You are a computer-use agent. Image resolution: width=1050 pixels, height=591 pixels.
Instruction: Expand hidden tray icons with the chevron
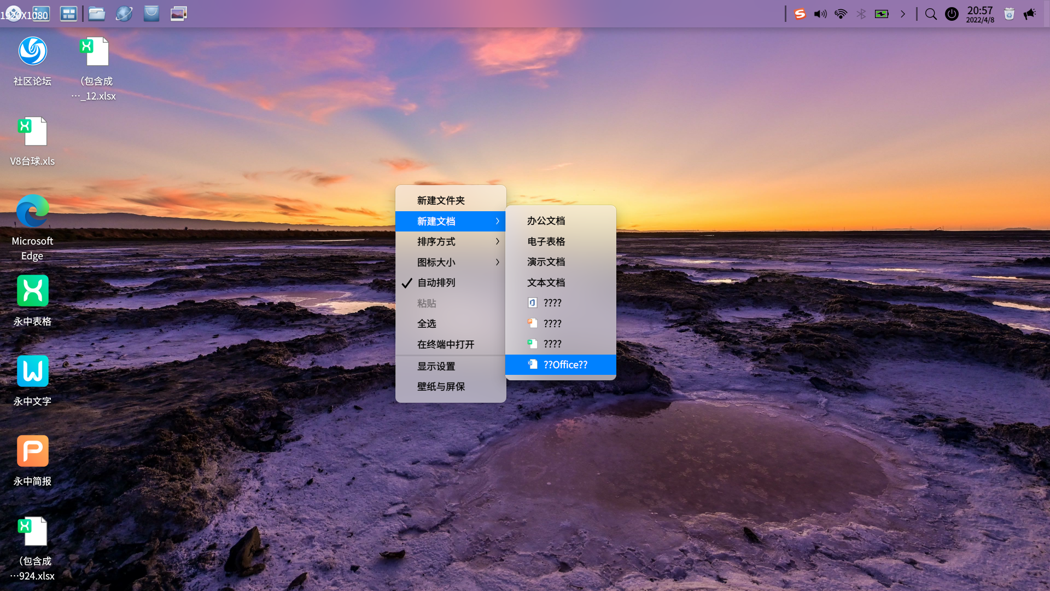pos(903,14)
